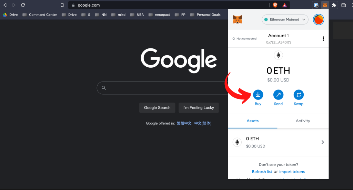Click the Send arrow icon

[x=278, y=95]
